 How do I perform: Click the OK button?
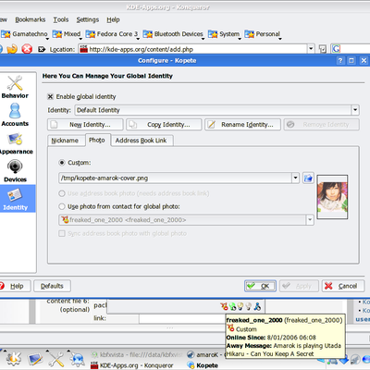tap(260, 286)
